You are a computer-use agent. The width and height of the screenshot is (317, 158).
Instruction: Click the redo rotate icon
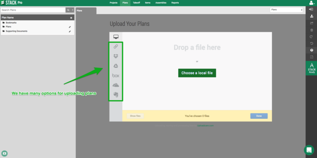(312, 37)
